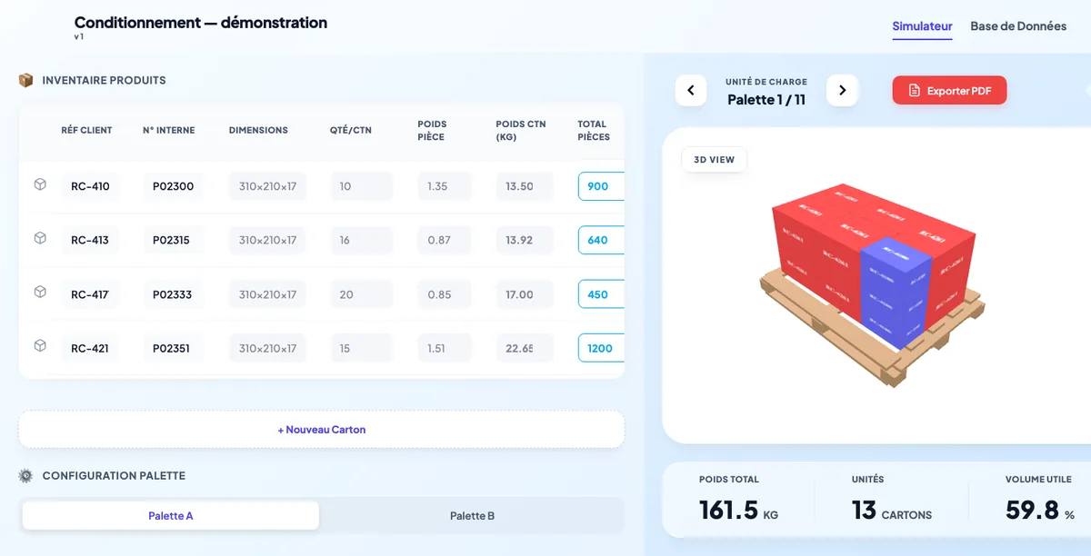Click the Exporter PDF button
Image resolution: width=1091 pixels, height=556 pixels.
coord(949,91)
